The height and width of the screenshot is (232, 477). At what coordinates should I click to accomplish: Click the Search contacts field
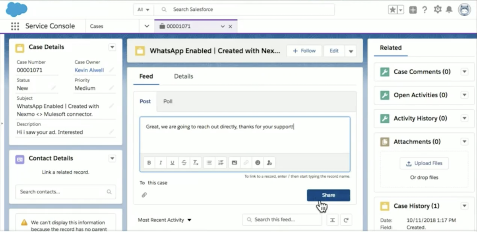66,191
